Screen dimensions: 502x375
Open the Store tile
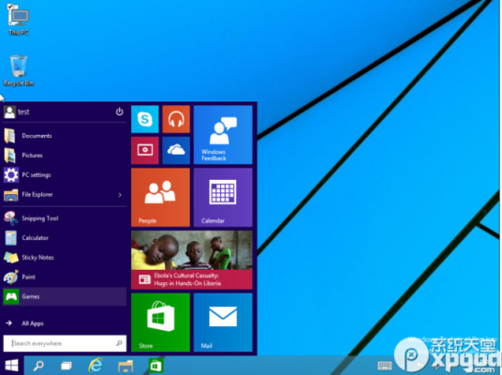(160, 322)
